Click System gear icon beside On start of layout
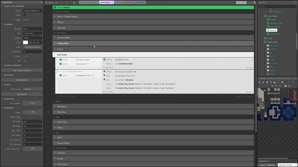The height and width of the screenshot is (167, 298). 61,60
